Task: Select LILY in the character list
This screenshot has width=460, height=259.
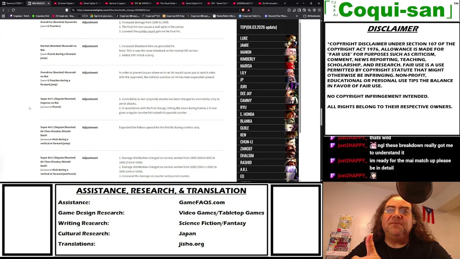Action: [267, 73]
